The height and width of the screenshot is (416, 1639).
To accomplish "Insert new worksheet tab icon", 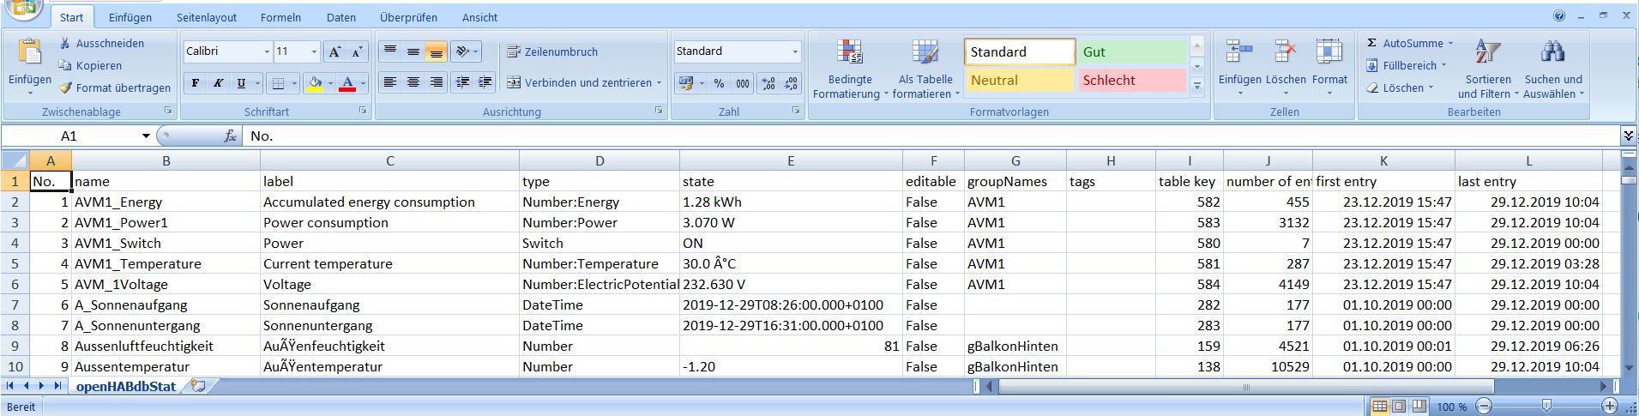I will [198, 387].
